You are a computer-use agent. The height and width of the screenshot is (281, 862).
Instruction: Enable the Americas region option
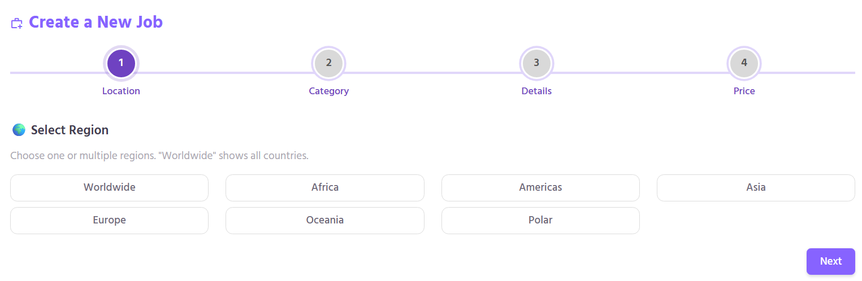point(540,187)
